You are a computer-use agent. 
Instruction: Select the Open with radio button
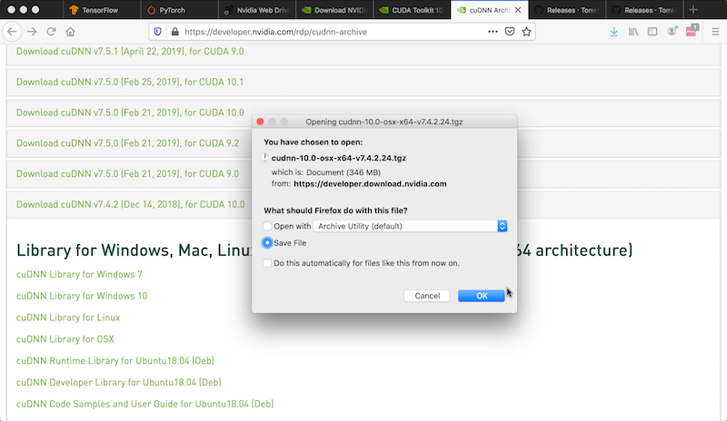tap(267, 226)
